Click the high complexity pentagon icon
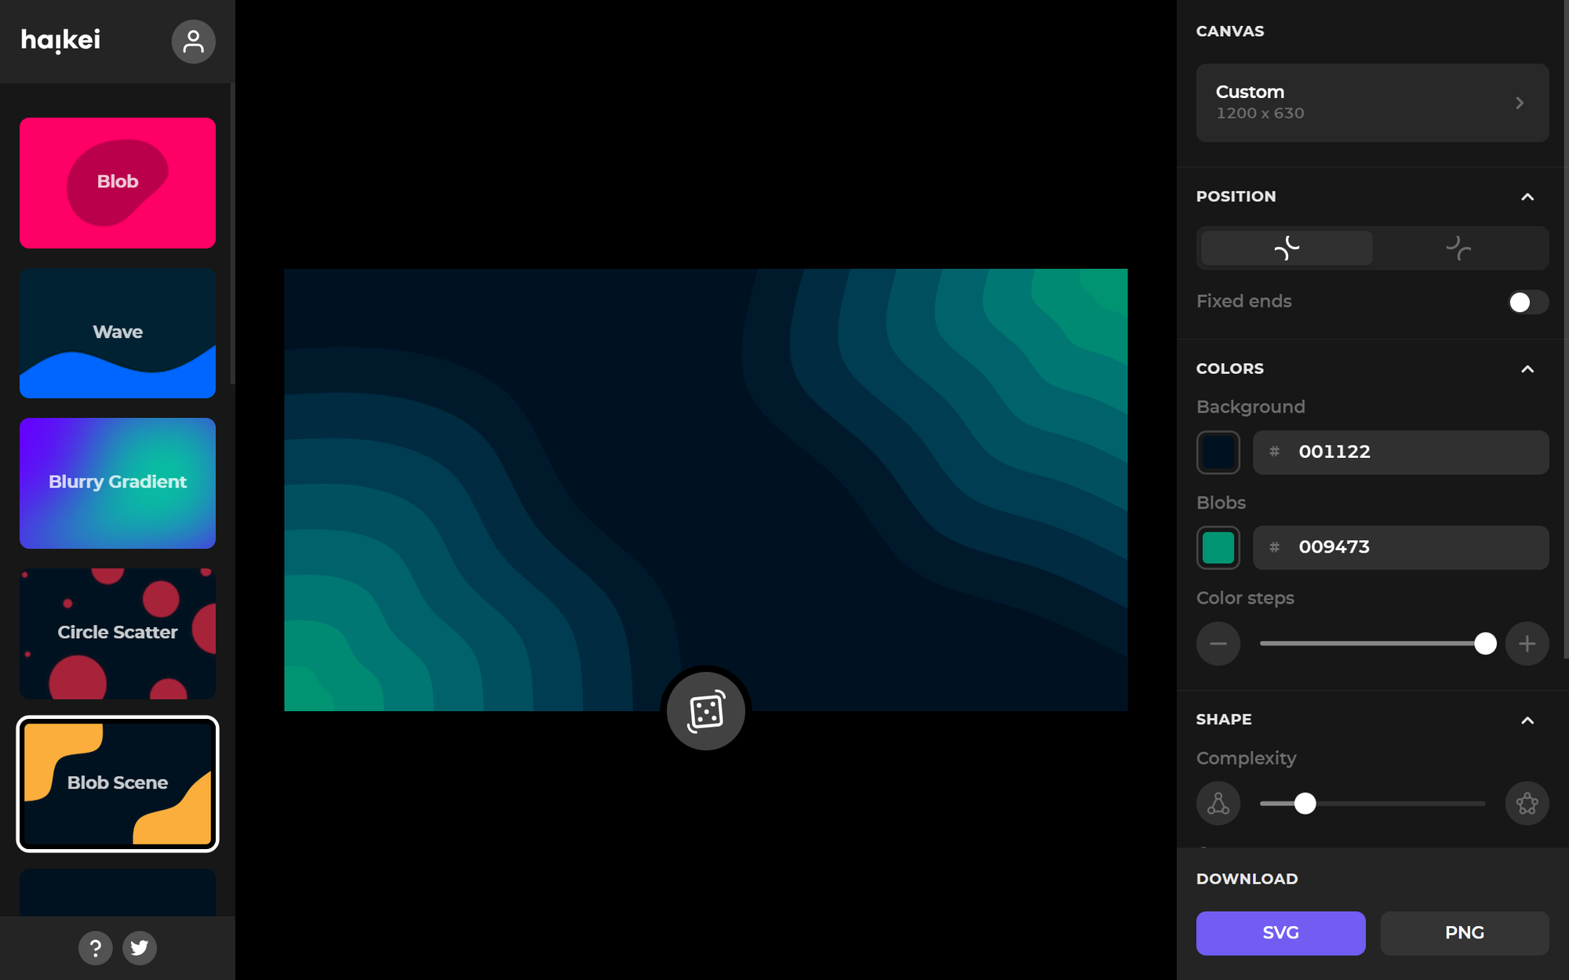The image size is (1569, 980). 1526,804
